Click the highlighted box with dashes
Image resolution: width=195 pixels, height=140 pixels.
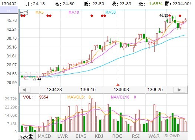pyautogui.click(x=9, y=10)
